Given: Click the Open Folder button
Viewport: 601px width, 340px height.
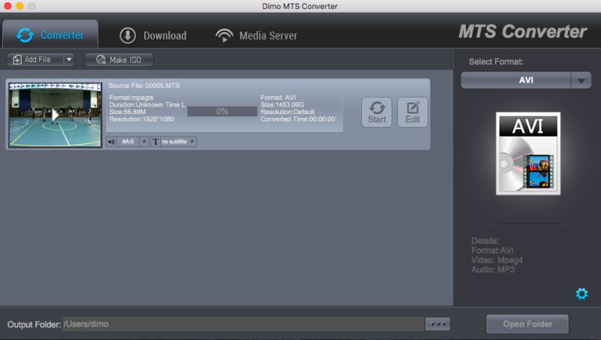Looking at the screenshot, I should pos(527,324).
